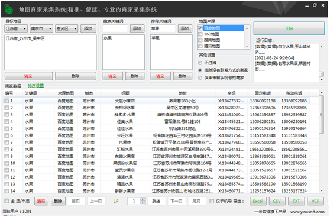Screen dimensions: 330x217
Task: Focus the exclude keyword input field
Action: (x=163, y=28)
